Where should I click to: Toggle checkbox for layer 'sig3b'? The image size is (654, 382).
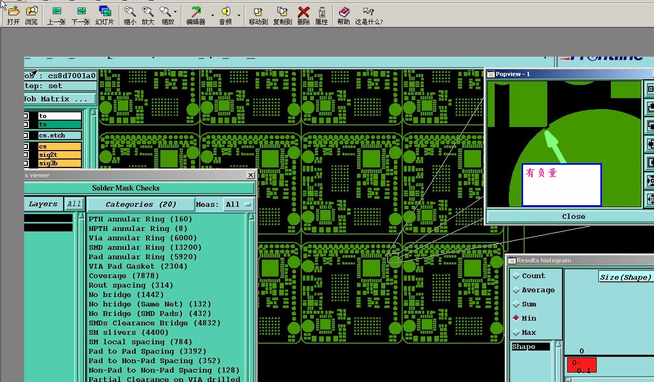[26, 163]
